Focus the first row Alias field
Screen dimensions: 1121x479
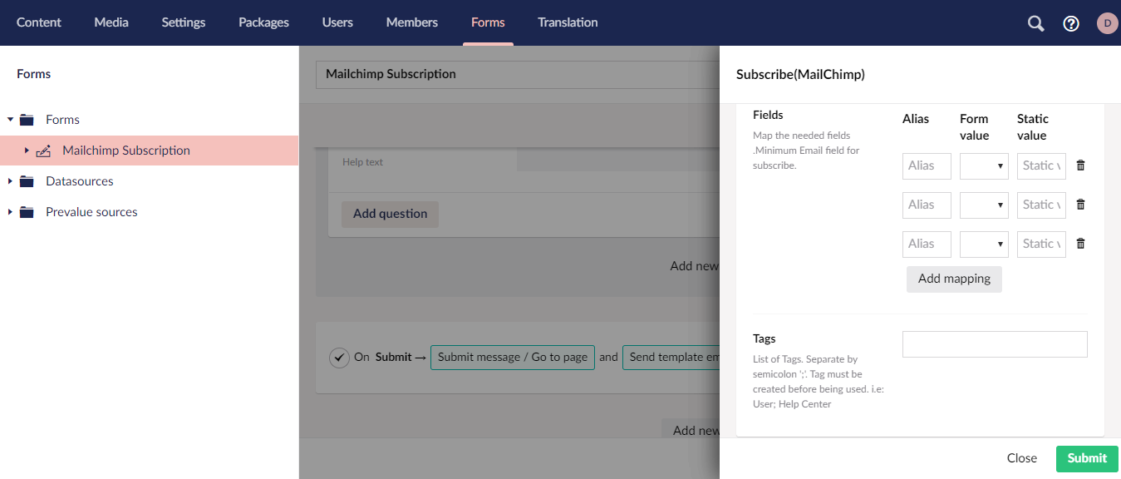[x=927, y=165]
